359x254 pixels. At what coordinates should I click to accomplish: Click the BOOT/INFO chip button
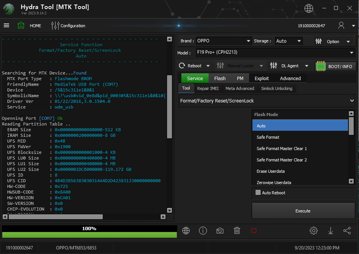[336, 67]
